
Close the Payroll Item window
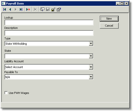point(126,4)
